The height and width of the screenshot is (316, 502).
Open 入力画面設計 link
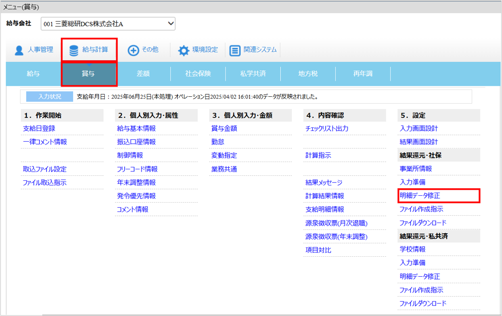(419, 128)
